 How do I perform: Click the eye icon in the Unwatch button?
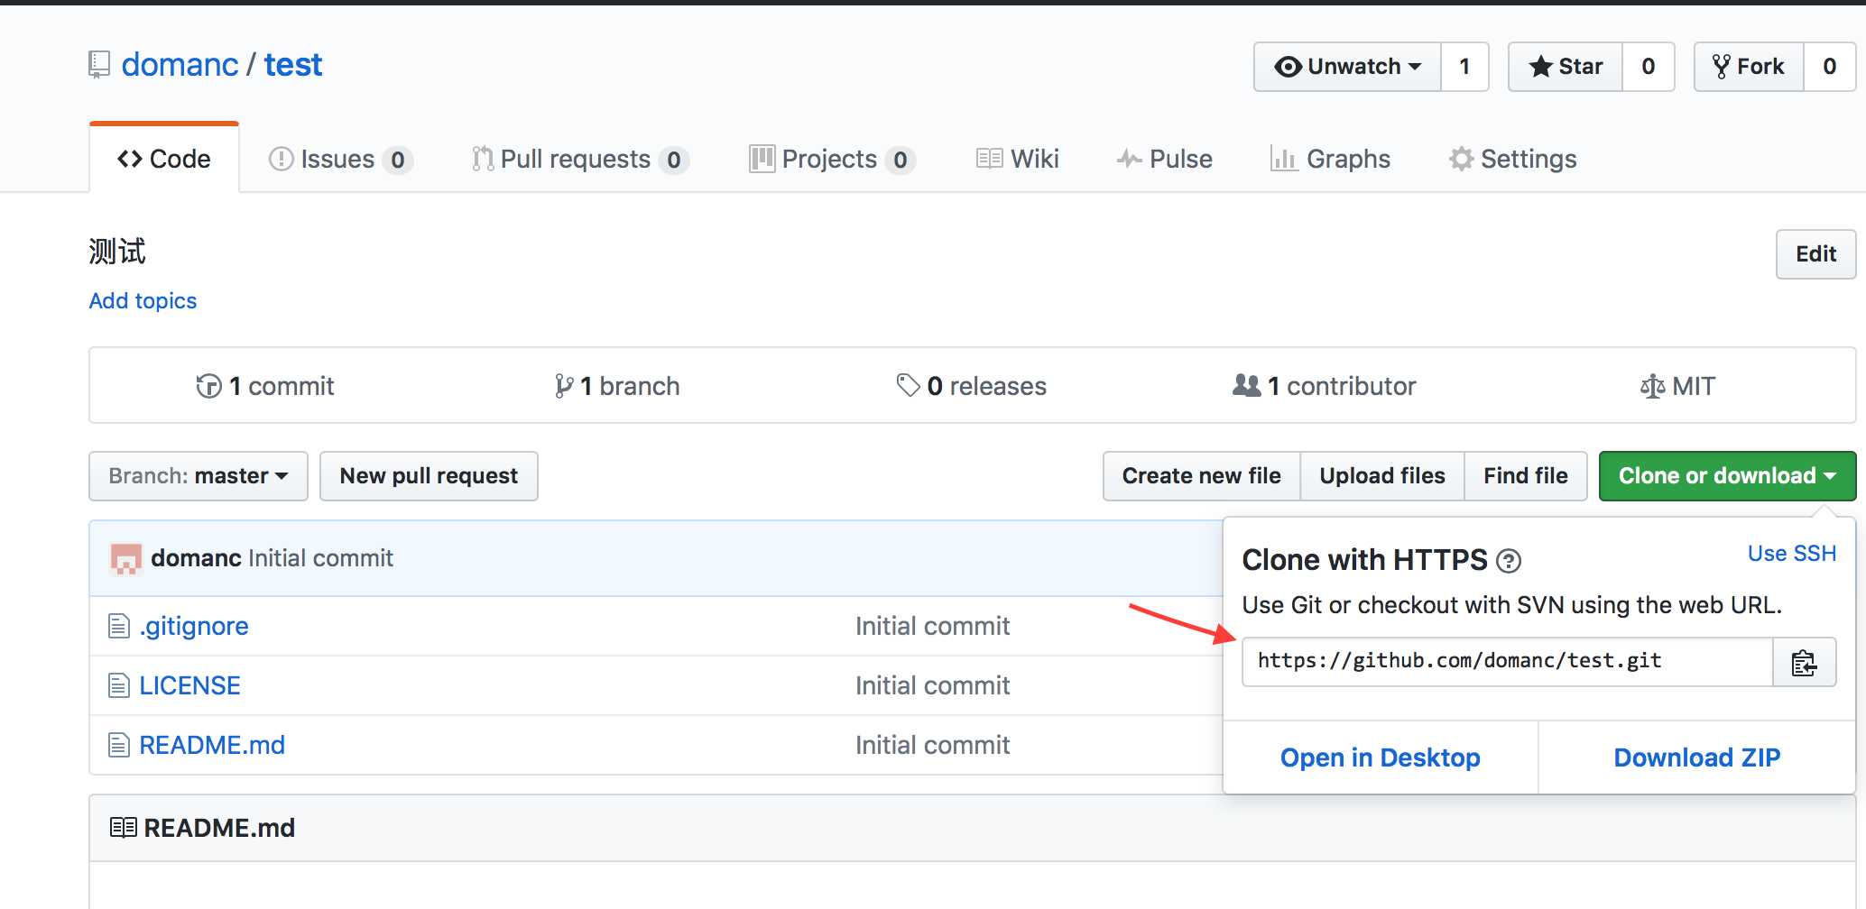(1288, 67)
